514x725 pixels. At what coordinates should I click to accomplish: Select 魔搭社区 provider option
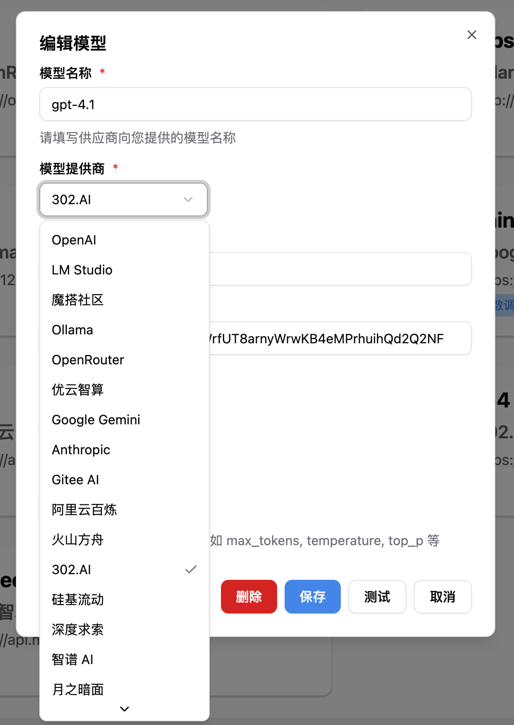tap(78, 300)
